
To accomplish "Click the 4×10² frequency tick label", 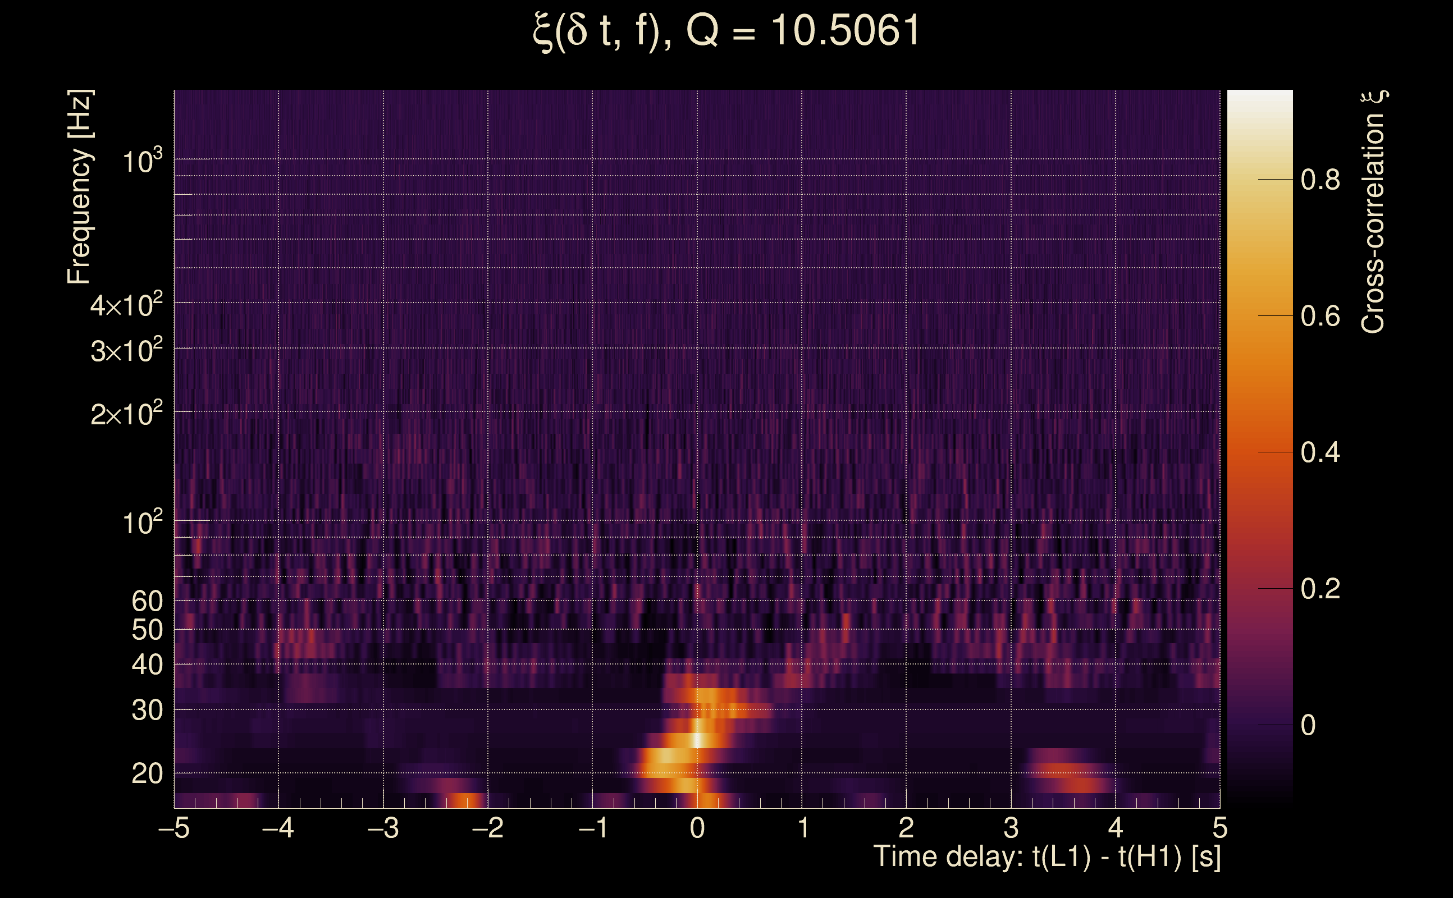I will click(126, 305).
